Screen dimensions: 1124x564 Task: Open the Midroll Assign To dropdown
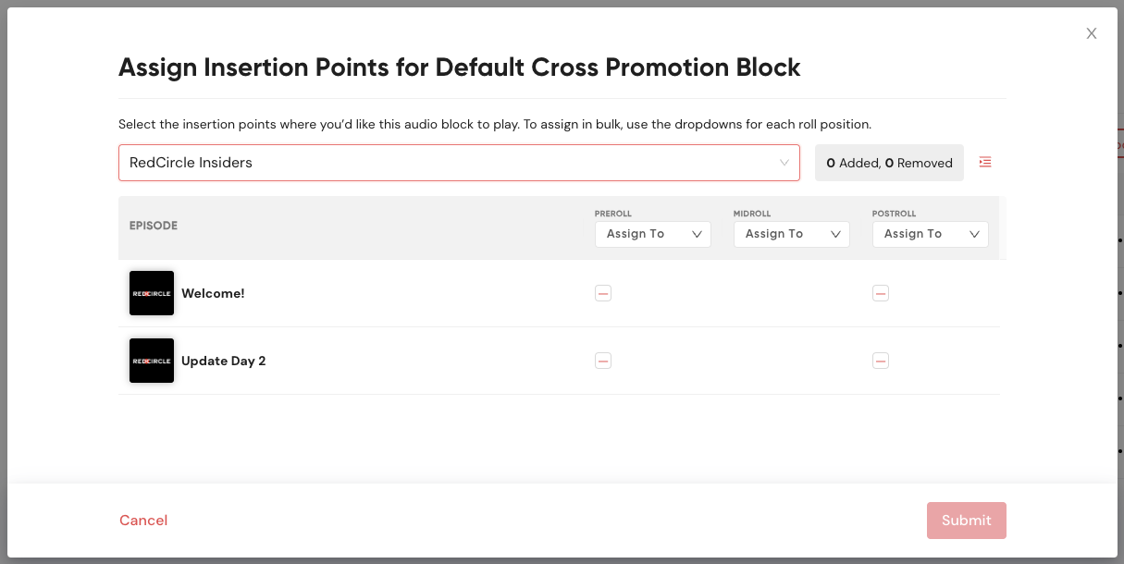coord(792,234)
